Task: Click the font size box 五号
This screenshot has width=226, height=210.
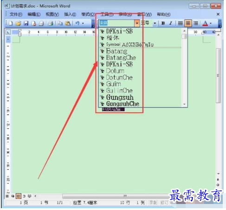Action: pos(146,23)
